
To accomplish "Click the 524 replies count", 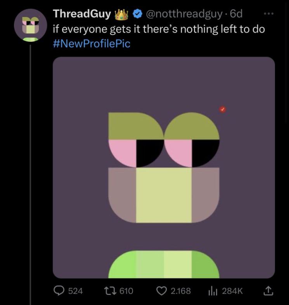I will [75, 291].
